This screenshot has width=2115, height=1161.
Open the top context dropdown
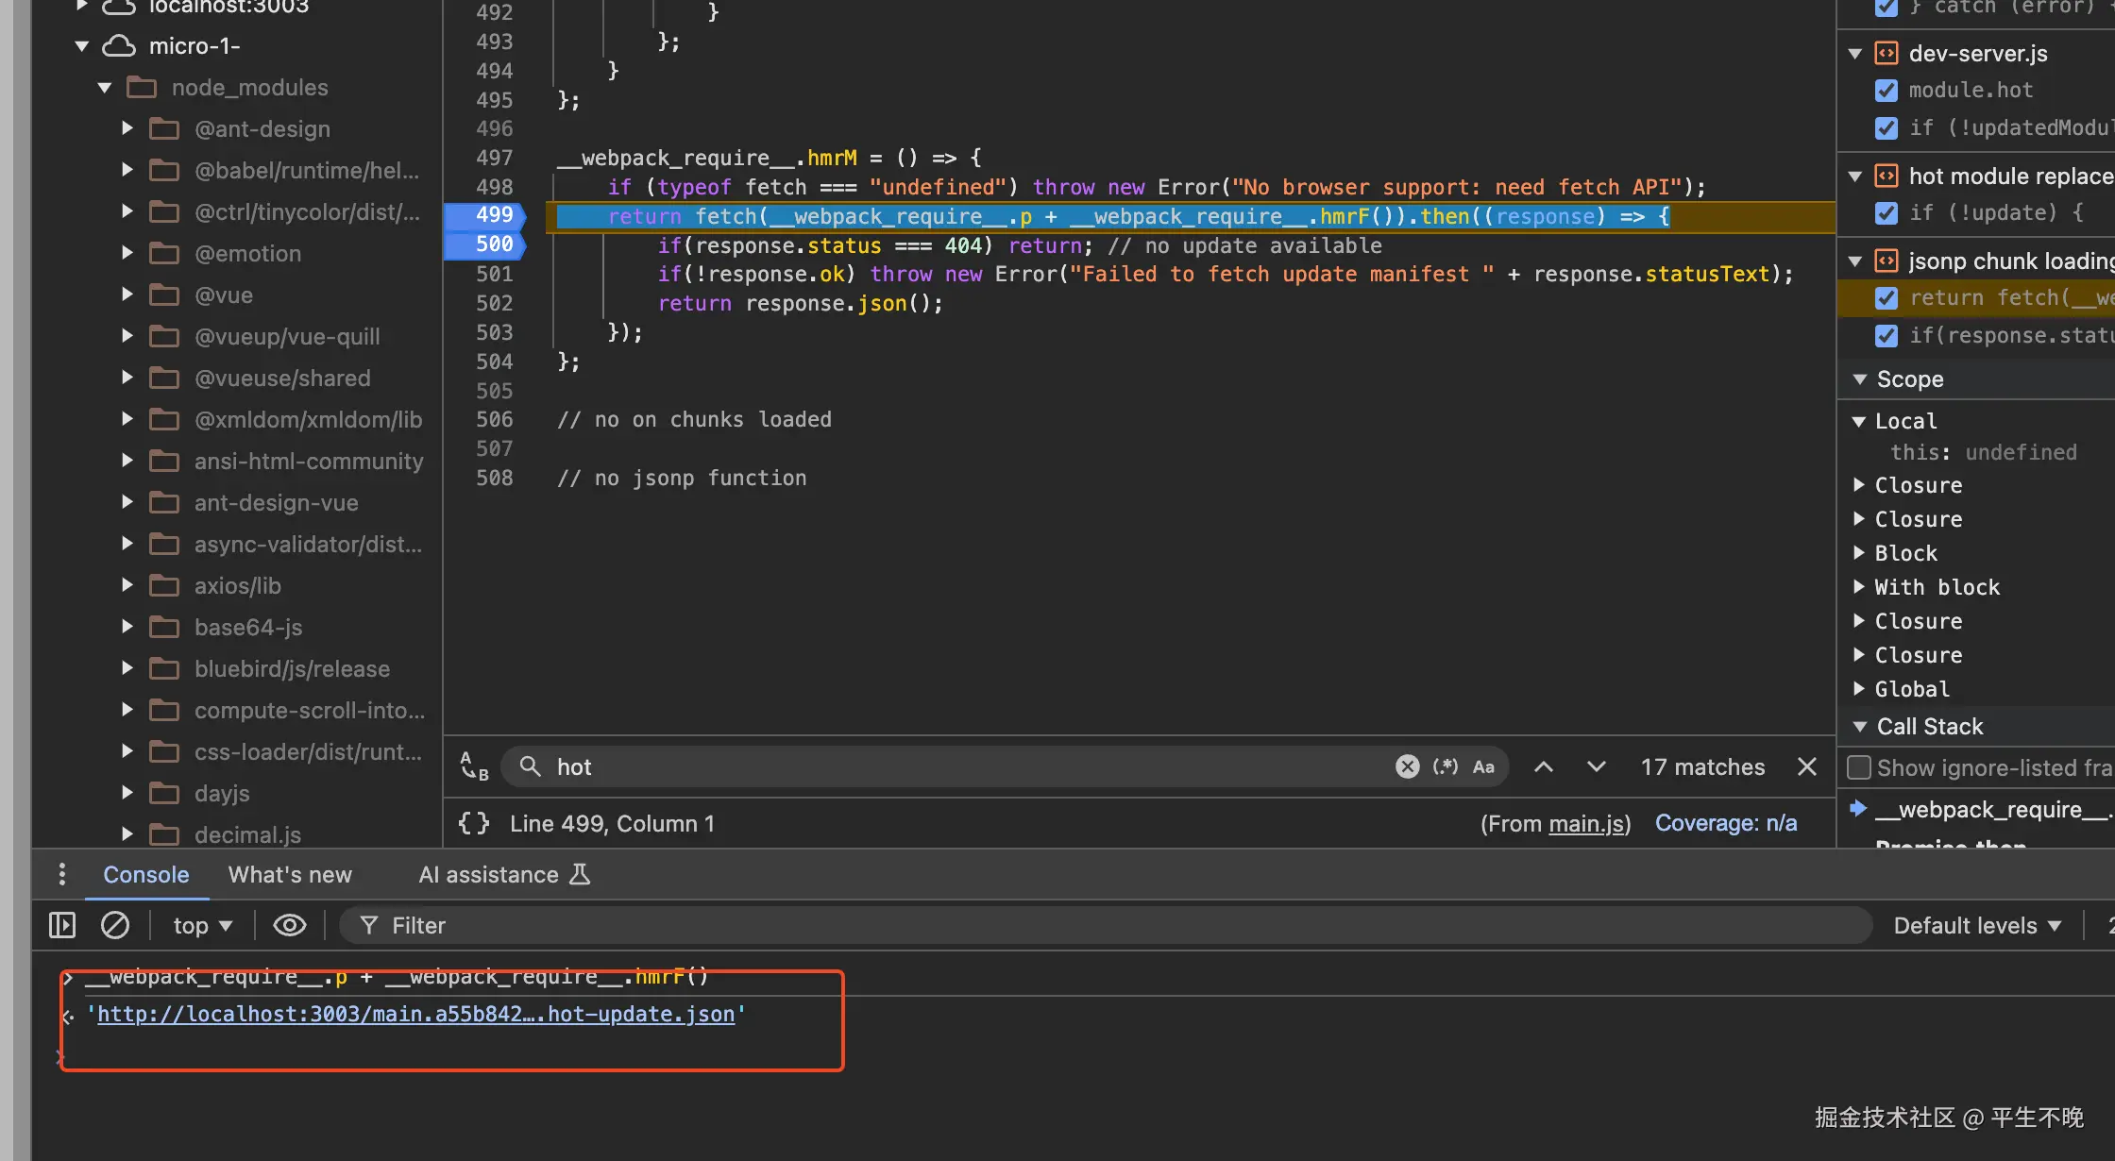pos(202,925)
